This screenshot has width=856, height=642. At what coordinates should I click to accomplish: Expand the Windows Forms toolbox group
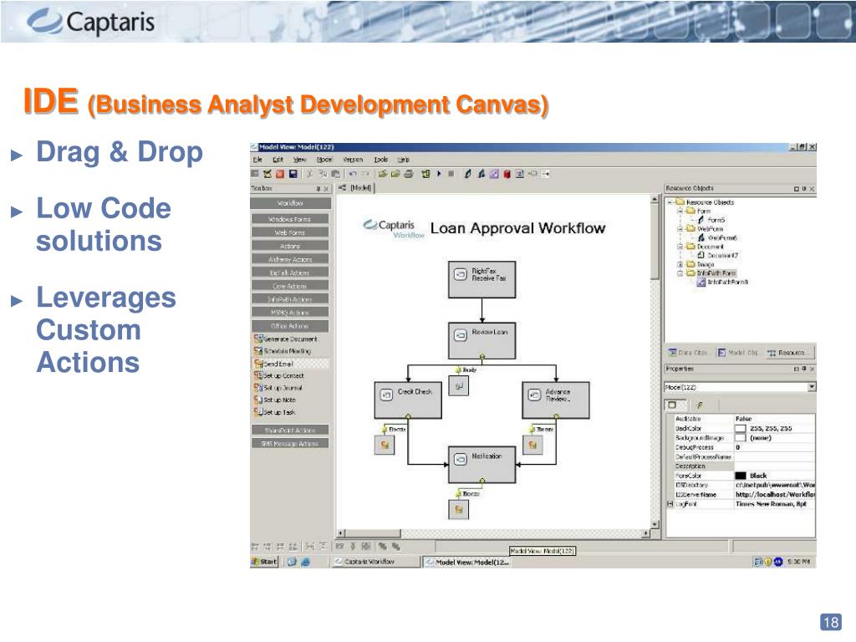click(x=290, y=219)
